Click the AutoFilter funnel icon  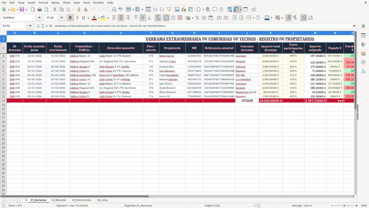coord(169,10)
